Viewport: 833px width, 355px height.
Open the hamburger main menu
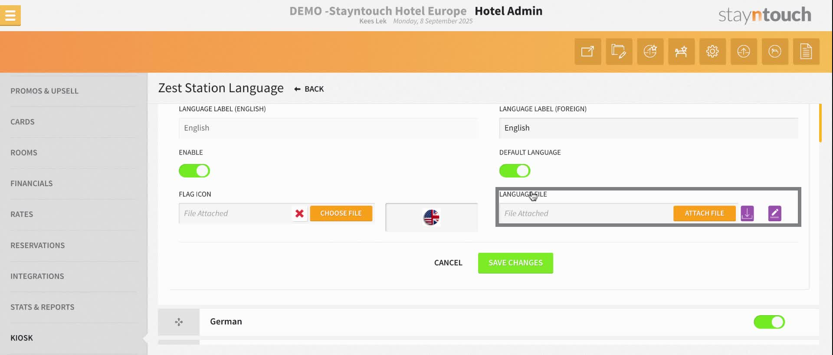[10, 16]
